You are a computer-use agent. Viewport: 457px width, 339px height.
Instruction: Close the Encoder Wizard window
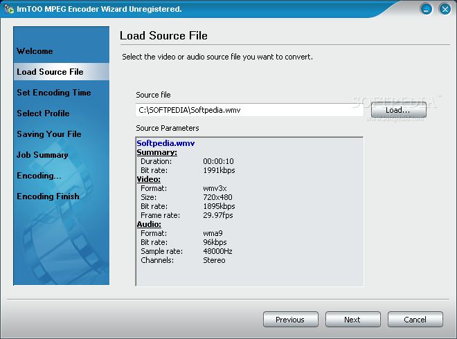point(445,9)
